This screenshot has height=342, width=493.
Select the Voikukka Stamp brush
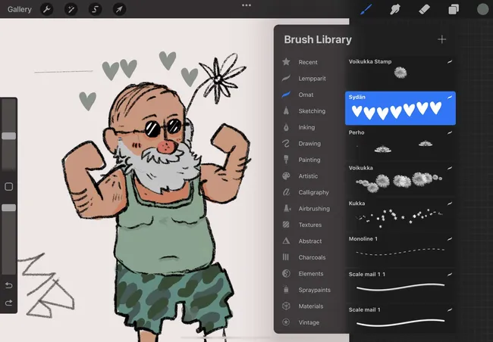point(400,73)
